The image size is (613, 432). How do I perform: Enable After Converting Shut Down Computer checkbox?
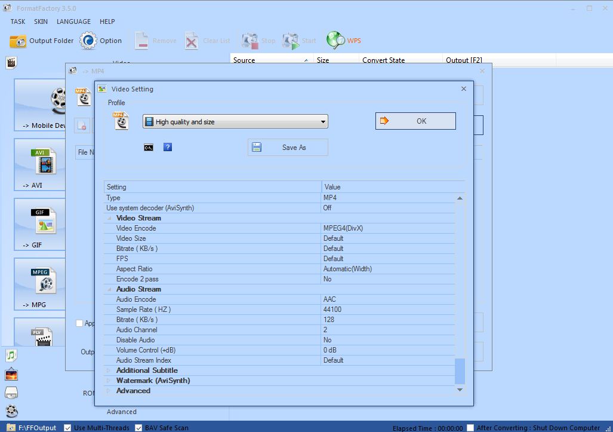[x=470, y=428]
